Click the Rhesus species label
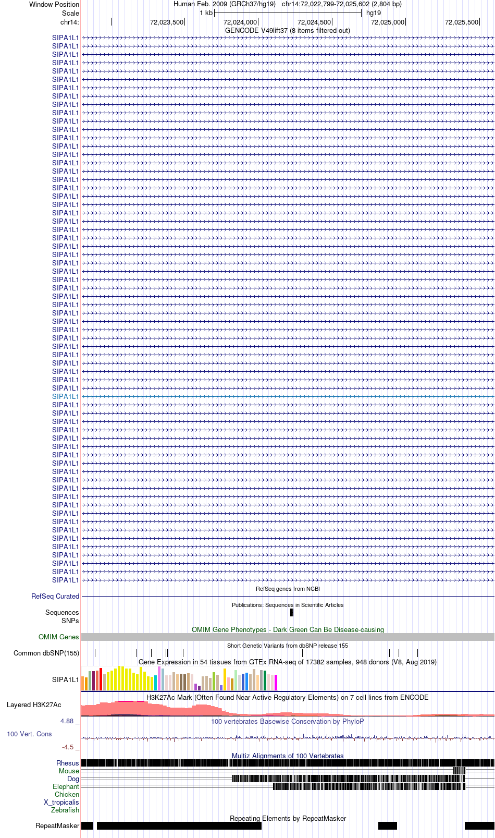 tap(68, 763)
